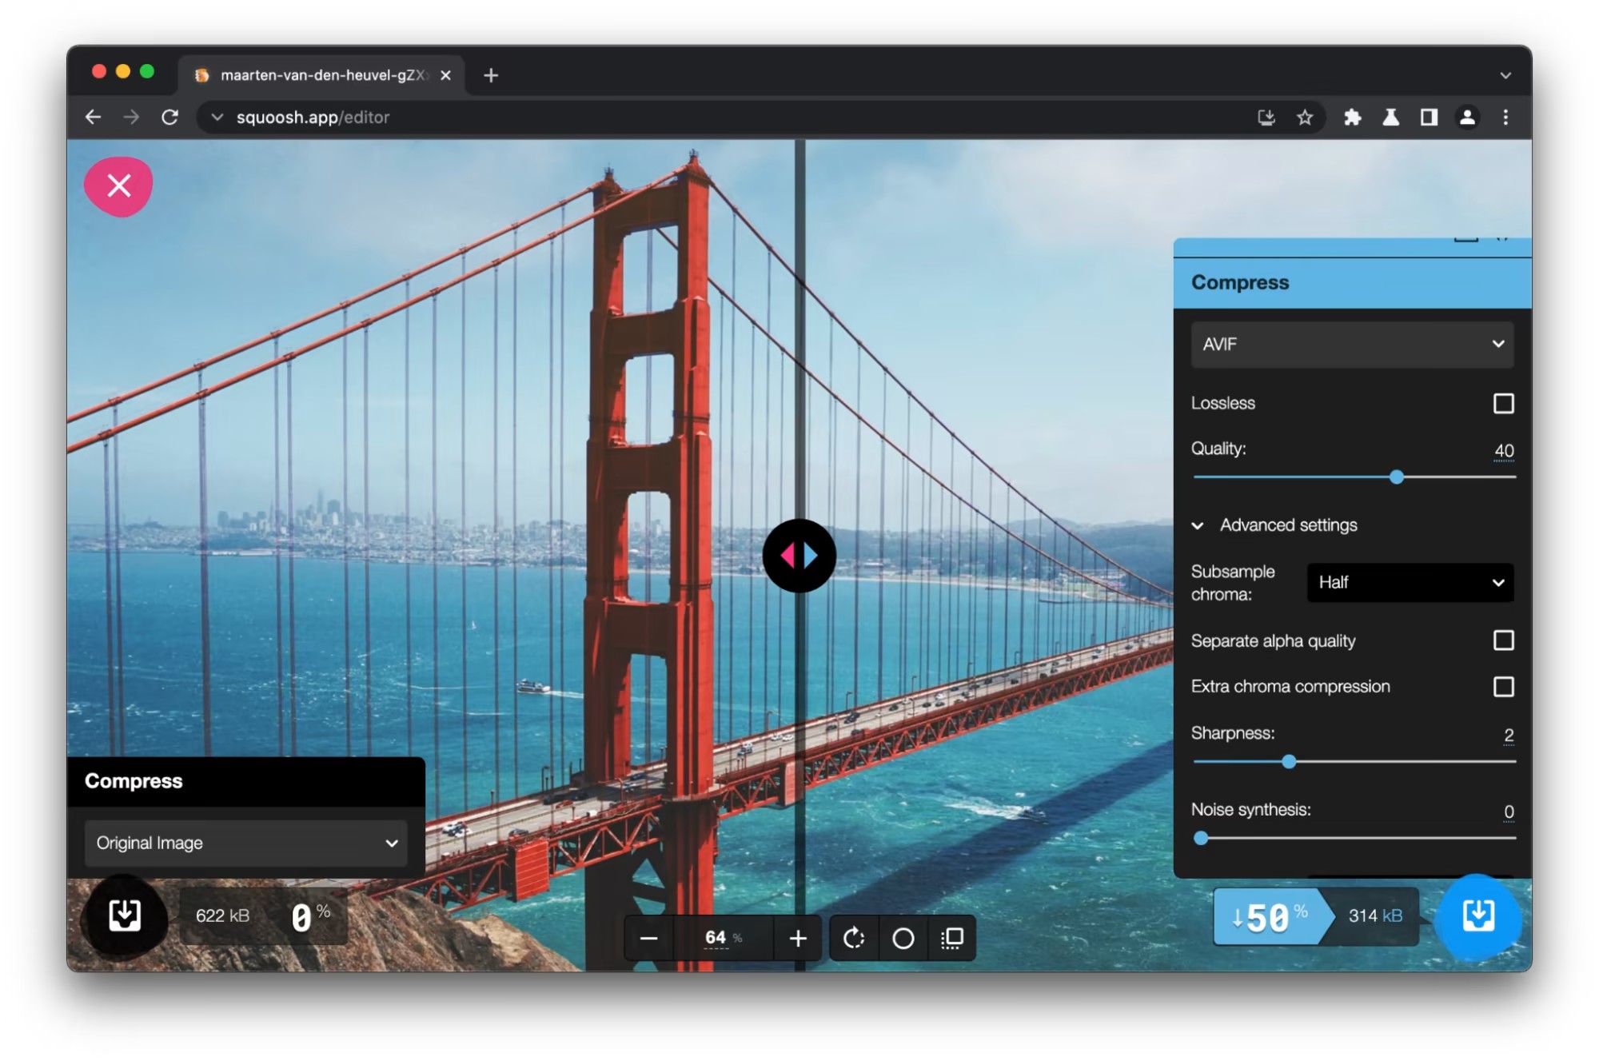Viewport: 1599px width, 1061px height.
Task: Click the 64% zoom level field
Action: [x=724, y=938]
